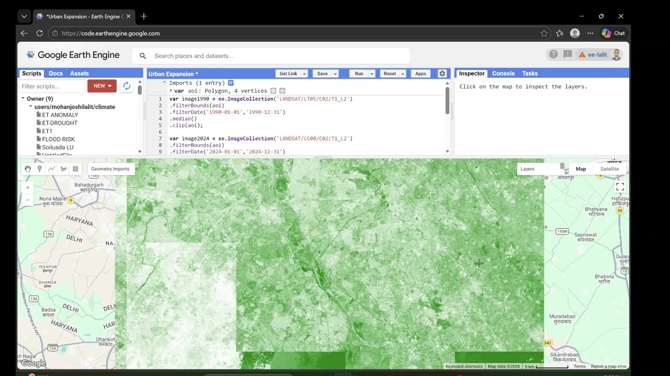Open the tab list chevron in browser
Screen dimensions: 670x376
[x=24, y=16]
